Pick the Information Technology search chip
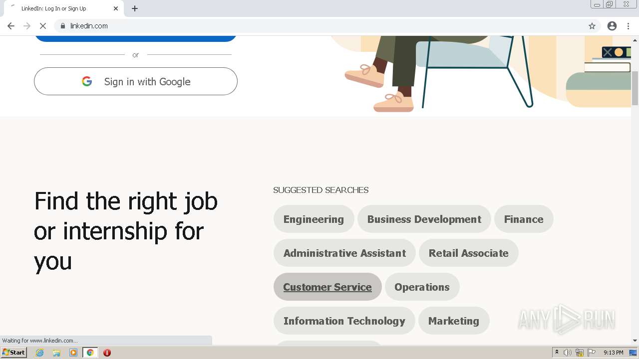 pyautogui.click(x=344, y=321)
